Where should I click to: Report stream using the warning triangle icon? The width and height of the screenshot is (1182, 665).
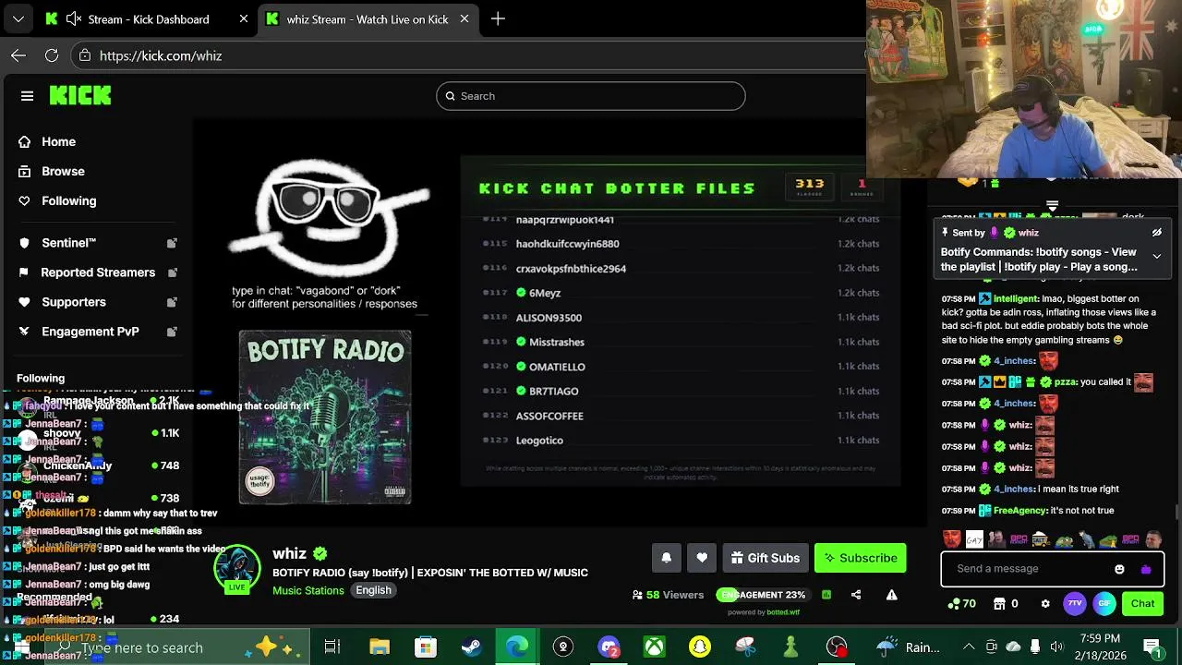(x=892, y=595)
